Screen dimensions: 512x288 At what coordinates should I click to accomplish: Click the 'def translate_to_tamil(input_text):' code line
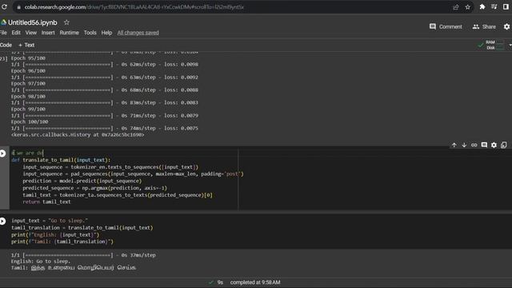click(61, 160)
